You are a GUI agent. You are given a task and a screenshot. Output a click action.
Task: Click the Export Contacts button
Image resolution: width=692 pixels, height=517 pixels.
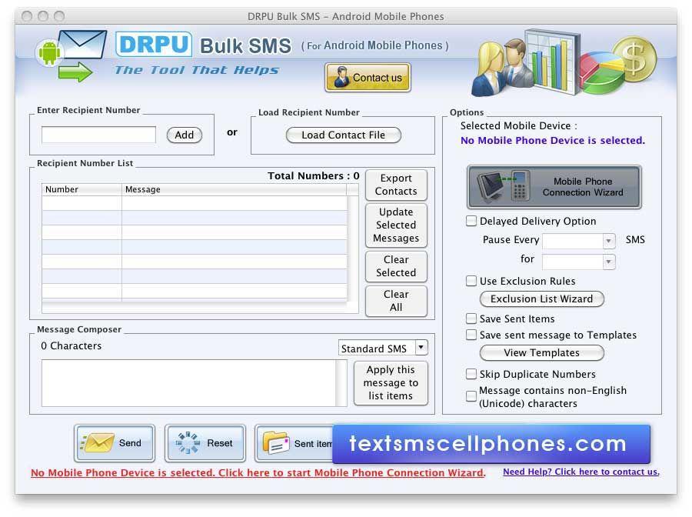[396, 185]
